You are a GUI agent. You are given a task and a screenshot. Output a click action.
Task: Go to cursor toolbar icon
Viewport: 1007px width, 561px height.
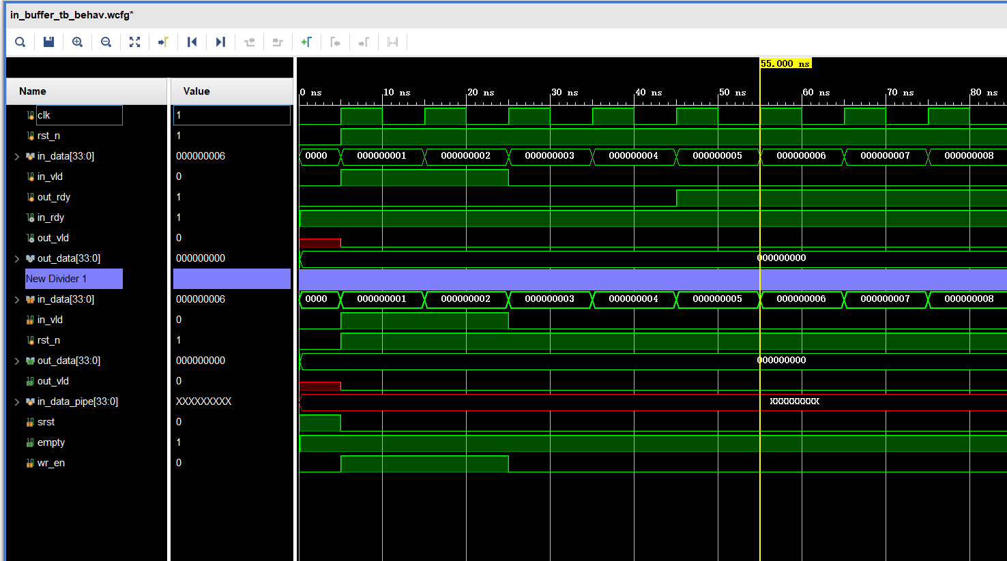[163, 42]
